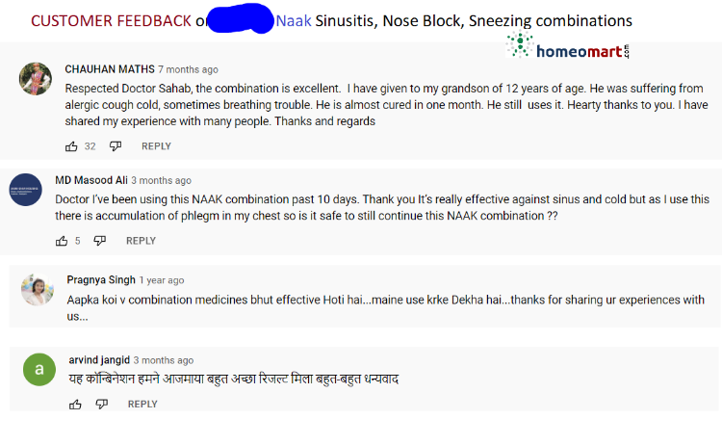This screenshot has width=722, height=445.
Task: Click the homeomart logo
Action: tap(567, 47)
